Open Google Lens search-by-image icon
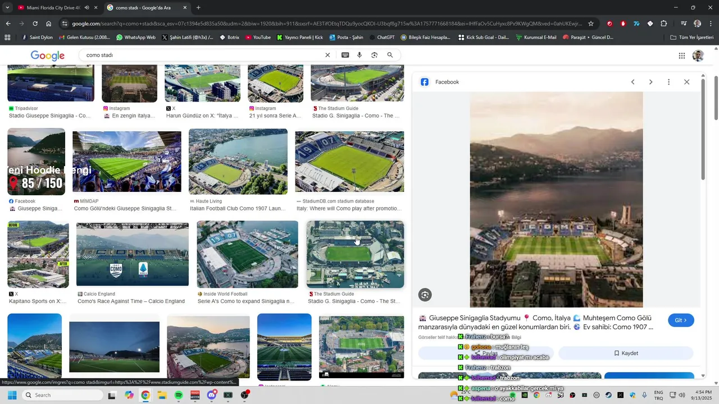 375,55
